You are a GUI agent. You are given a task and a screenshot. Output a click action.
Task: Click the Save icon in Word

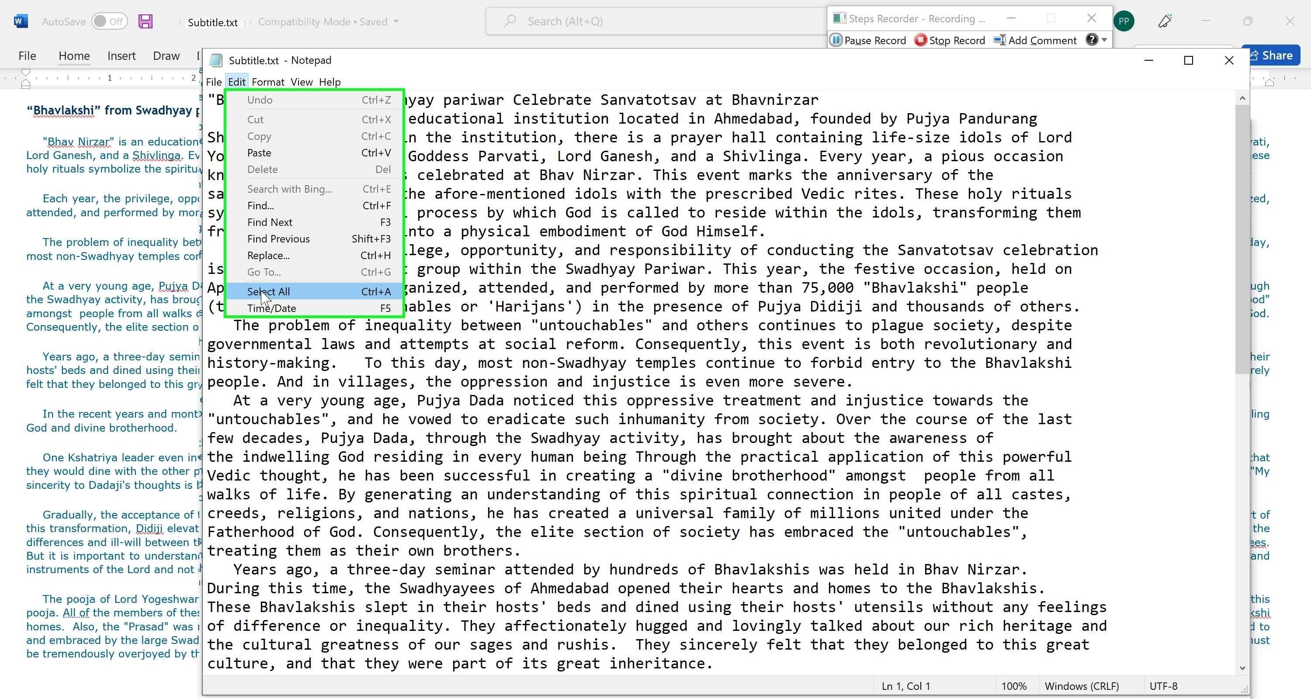click(146, 21)
